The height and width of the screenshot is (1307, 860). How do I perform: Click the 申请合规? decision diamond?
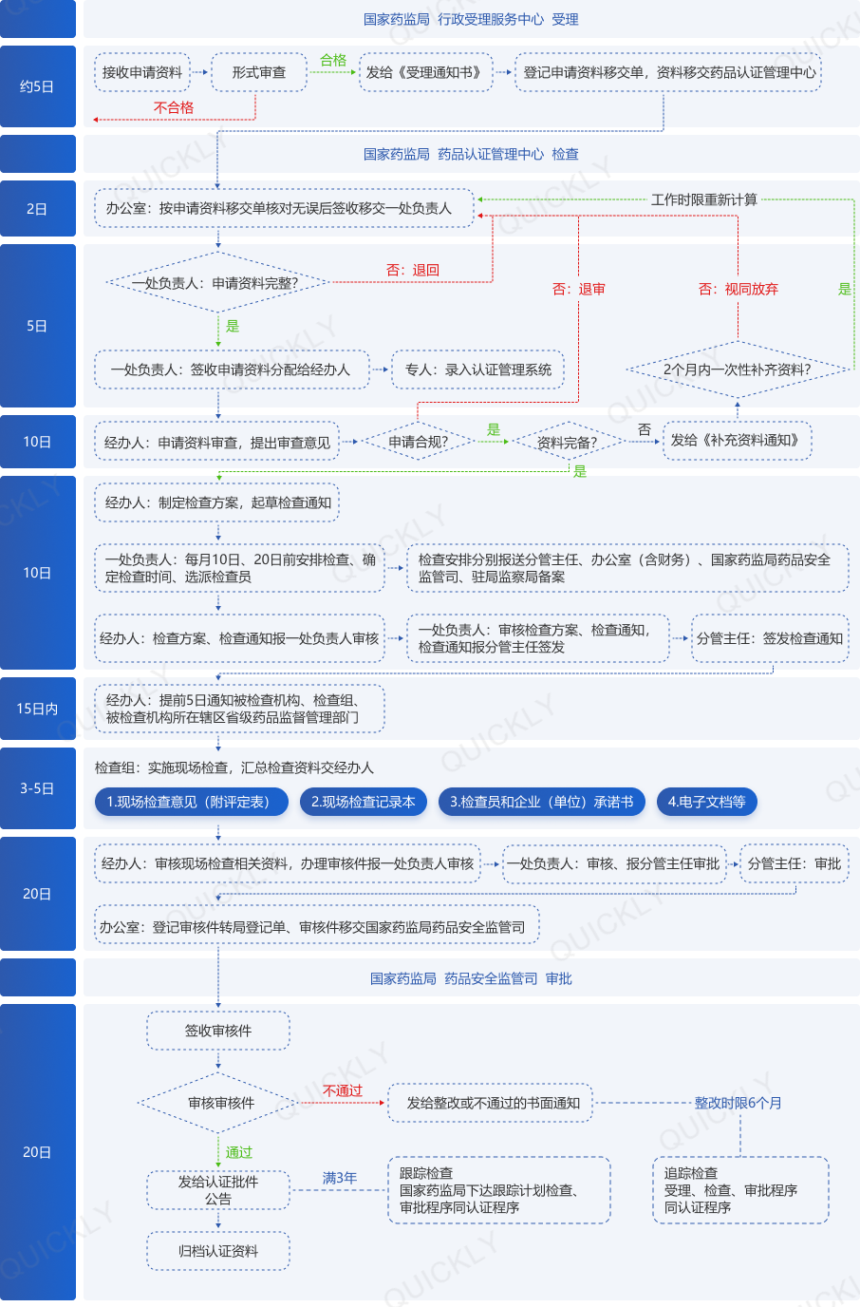418,442
